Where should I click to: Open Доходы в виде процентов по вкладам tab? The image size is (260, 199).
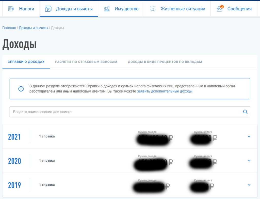[x=165, y=62]
